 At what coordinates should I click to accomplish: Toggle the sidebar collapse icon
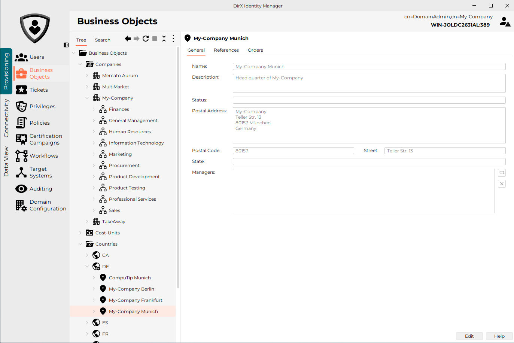66,45
